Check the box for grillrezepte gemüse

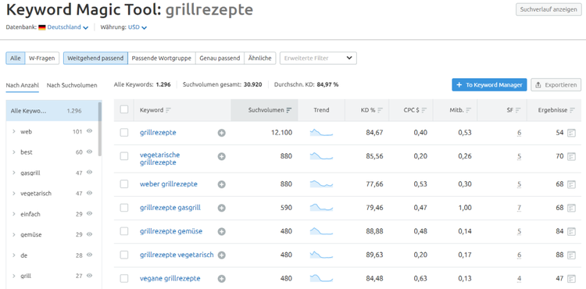pos(124,231)
